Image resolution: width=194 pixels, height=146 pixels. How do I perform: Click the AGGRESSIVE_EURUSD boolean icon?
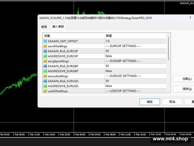(45, 86)
